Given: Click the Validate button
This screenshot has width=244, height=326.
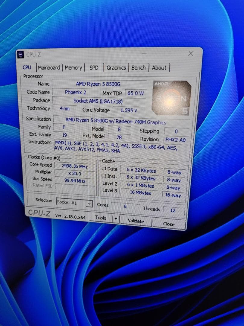Looking at the screenshot, I should pyautogui.click(x=136, y=221).
